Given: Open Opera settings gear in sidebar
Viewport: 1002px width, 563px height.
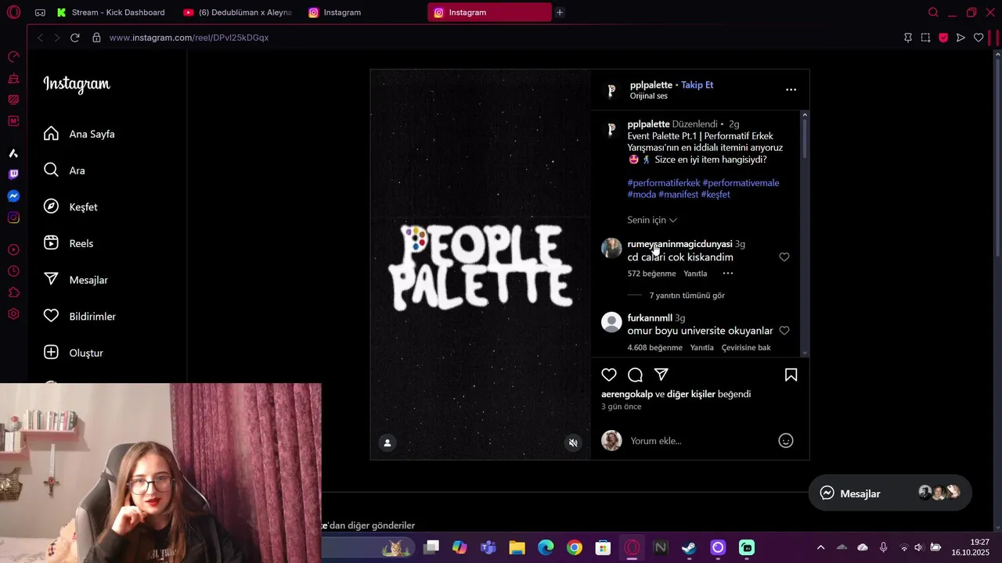Looking at the screenshot, I should 13,314.
